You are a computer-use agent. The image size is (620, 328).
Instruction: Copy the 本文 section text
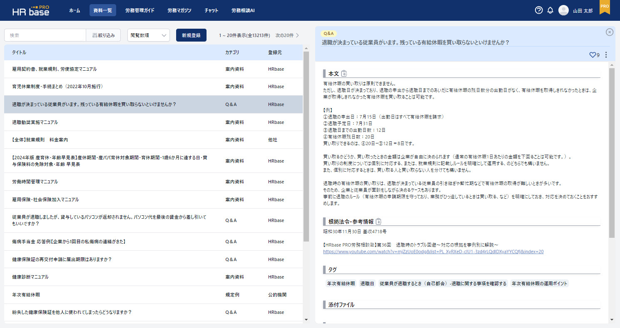[344, 74]
